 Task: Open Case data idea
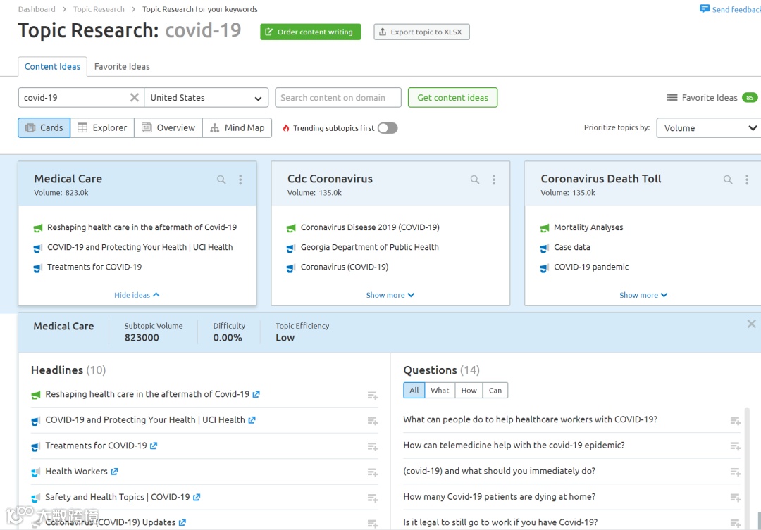tap(571, 247)
